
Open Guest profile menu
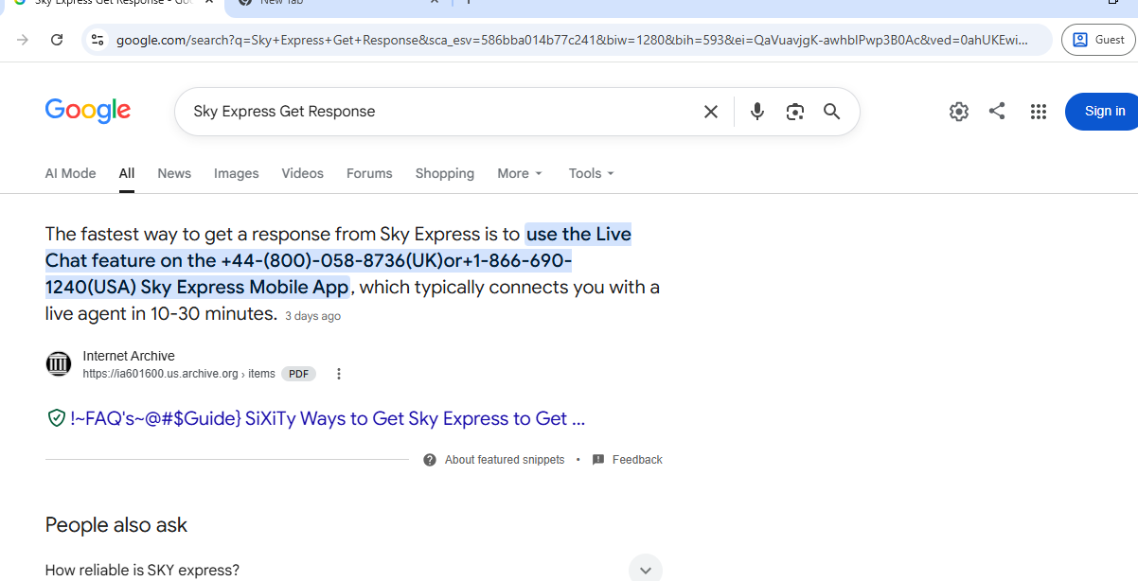coord(1098,40)
